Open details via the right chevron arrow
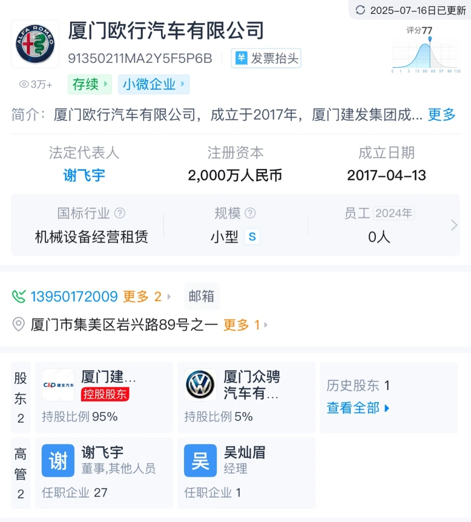The image size is (471, 522). (x=454, y=225)
